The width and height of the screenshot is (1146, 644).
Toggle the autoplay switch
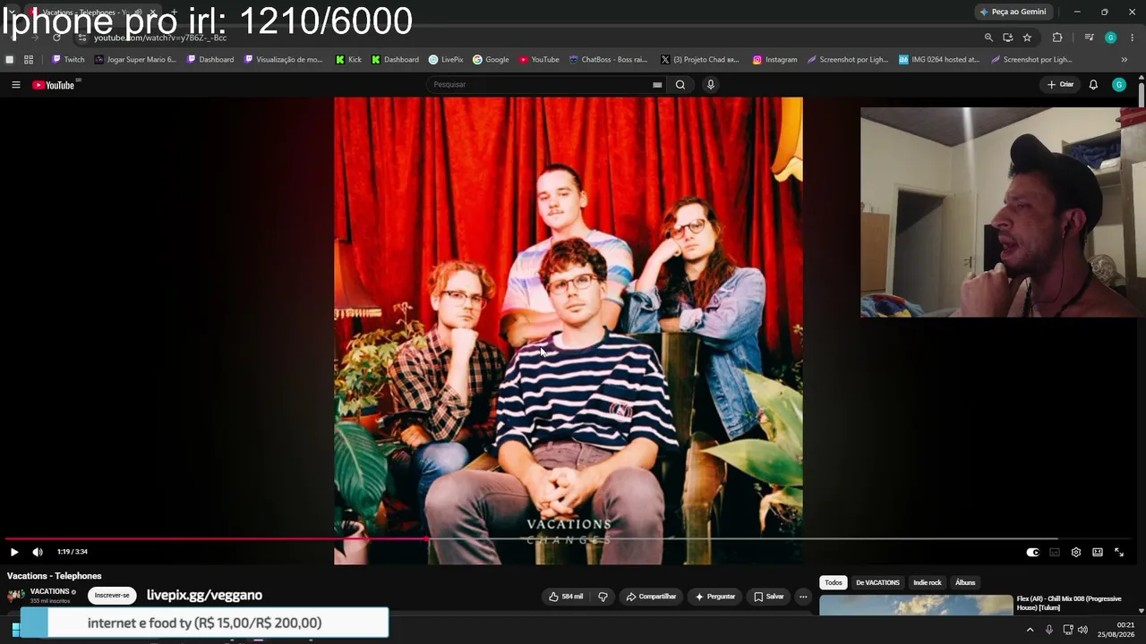click(1032, 552)
